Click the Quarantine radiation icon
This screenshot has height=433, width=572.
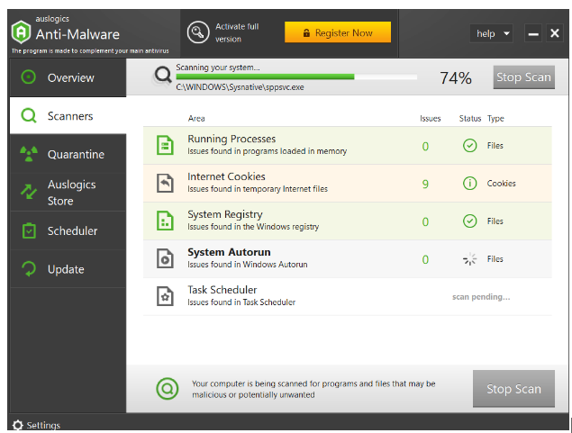pos(29,154)
